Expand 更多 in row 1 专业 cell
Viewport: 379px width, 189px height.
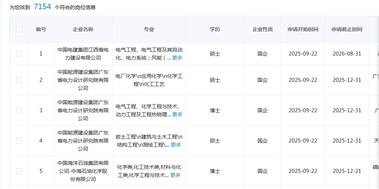pos(177,58)
